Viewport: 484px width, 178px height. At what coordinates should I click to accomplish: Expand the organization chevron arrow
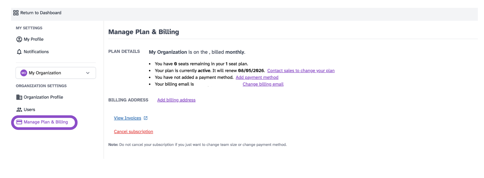(88, 73)
